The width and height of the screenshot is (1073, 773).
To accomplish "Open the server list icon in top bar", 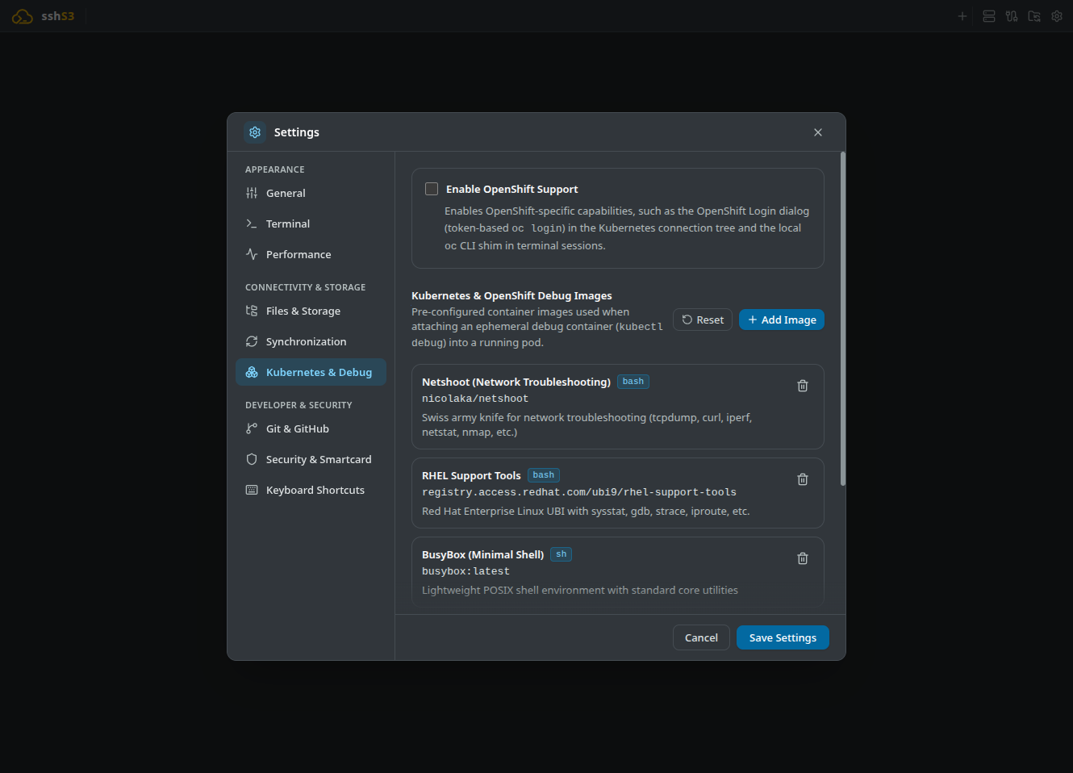I will [989, 16].
